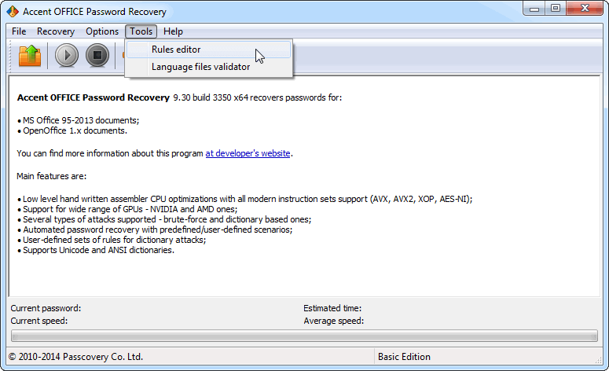Screen dimensions: 609x371
Task: Maximize the application window
Action: point(556,9)
